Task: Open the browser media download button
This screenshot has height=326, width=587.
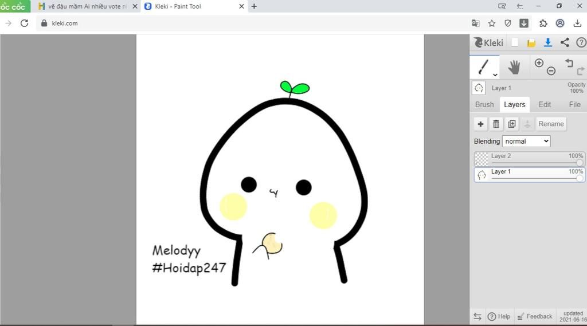Action: click(524, 23)
